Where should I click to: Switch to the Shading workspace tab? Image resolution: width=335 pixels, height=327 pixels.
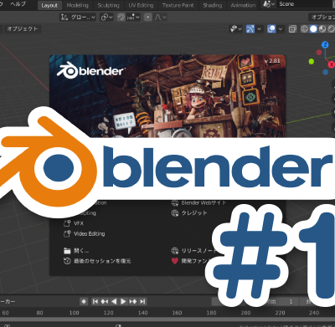[x=213, y=5]
